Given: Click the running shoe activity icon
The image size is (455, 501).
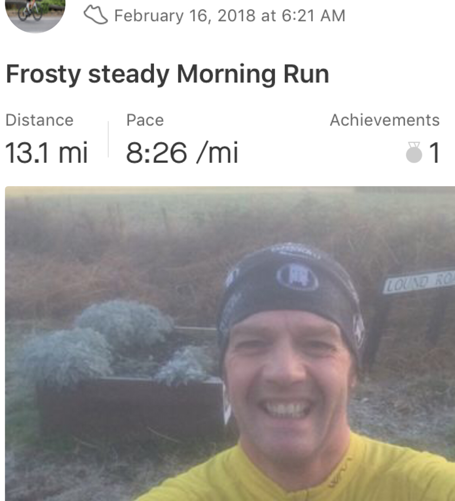Looking at the screenshot, I should (x=96, y=15).
